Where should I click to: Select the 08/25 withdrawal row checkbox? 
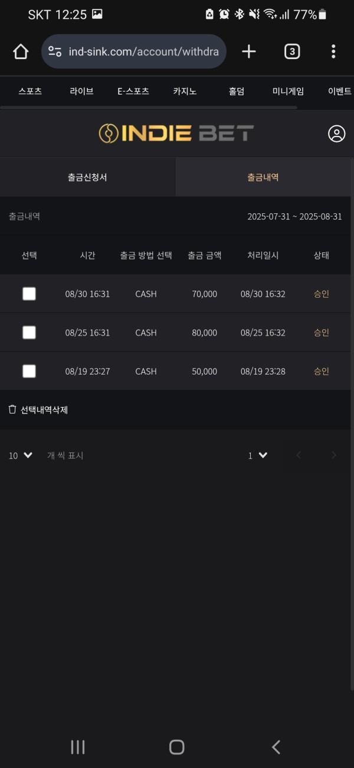[x=29, y=332]
